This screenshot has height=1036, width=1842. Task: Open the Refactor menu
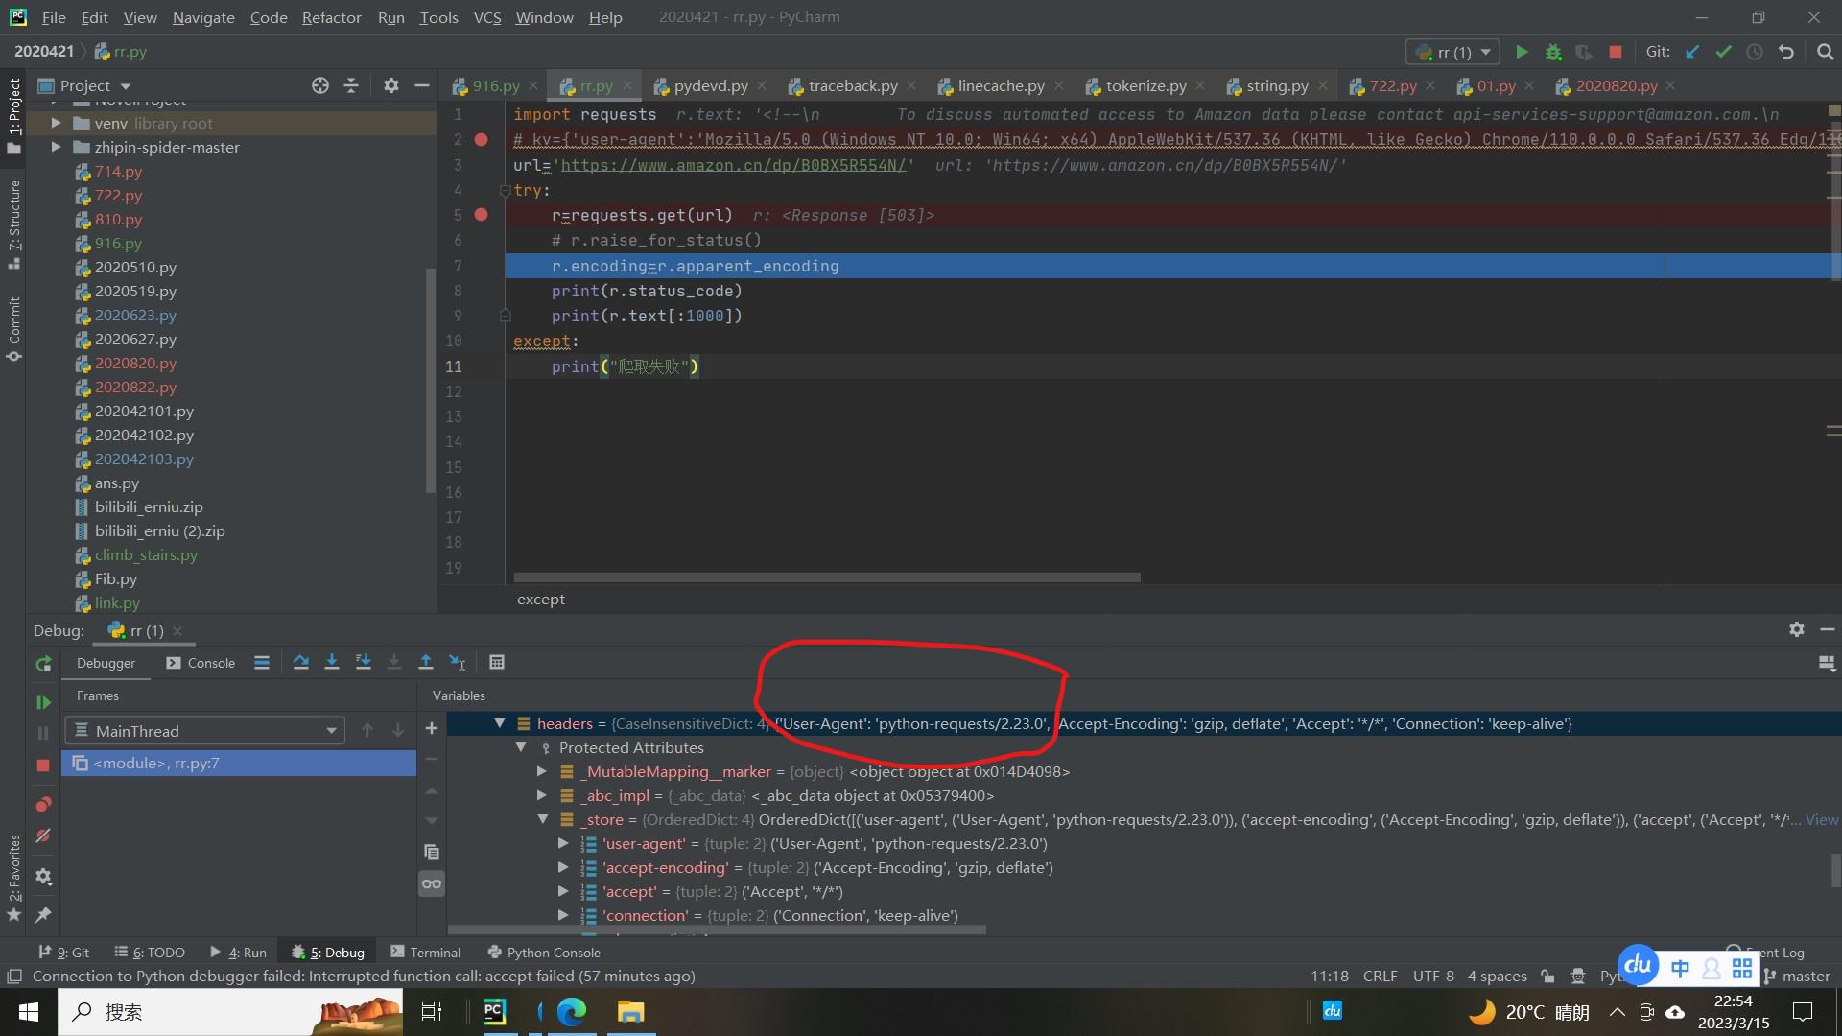click(331, 17)
